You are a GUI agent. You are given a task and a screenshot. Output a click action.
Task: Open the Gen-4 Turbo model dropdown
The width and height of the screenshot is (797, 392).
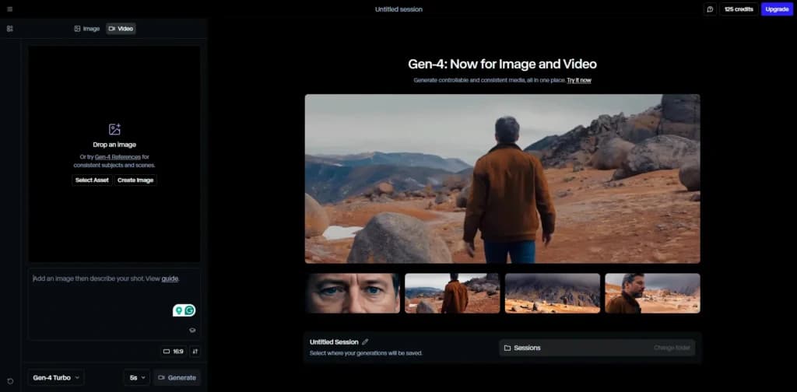click(56, 378)
